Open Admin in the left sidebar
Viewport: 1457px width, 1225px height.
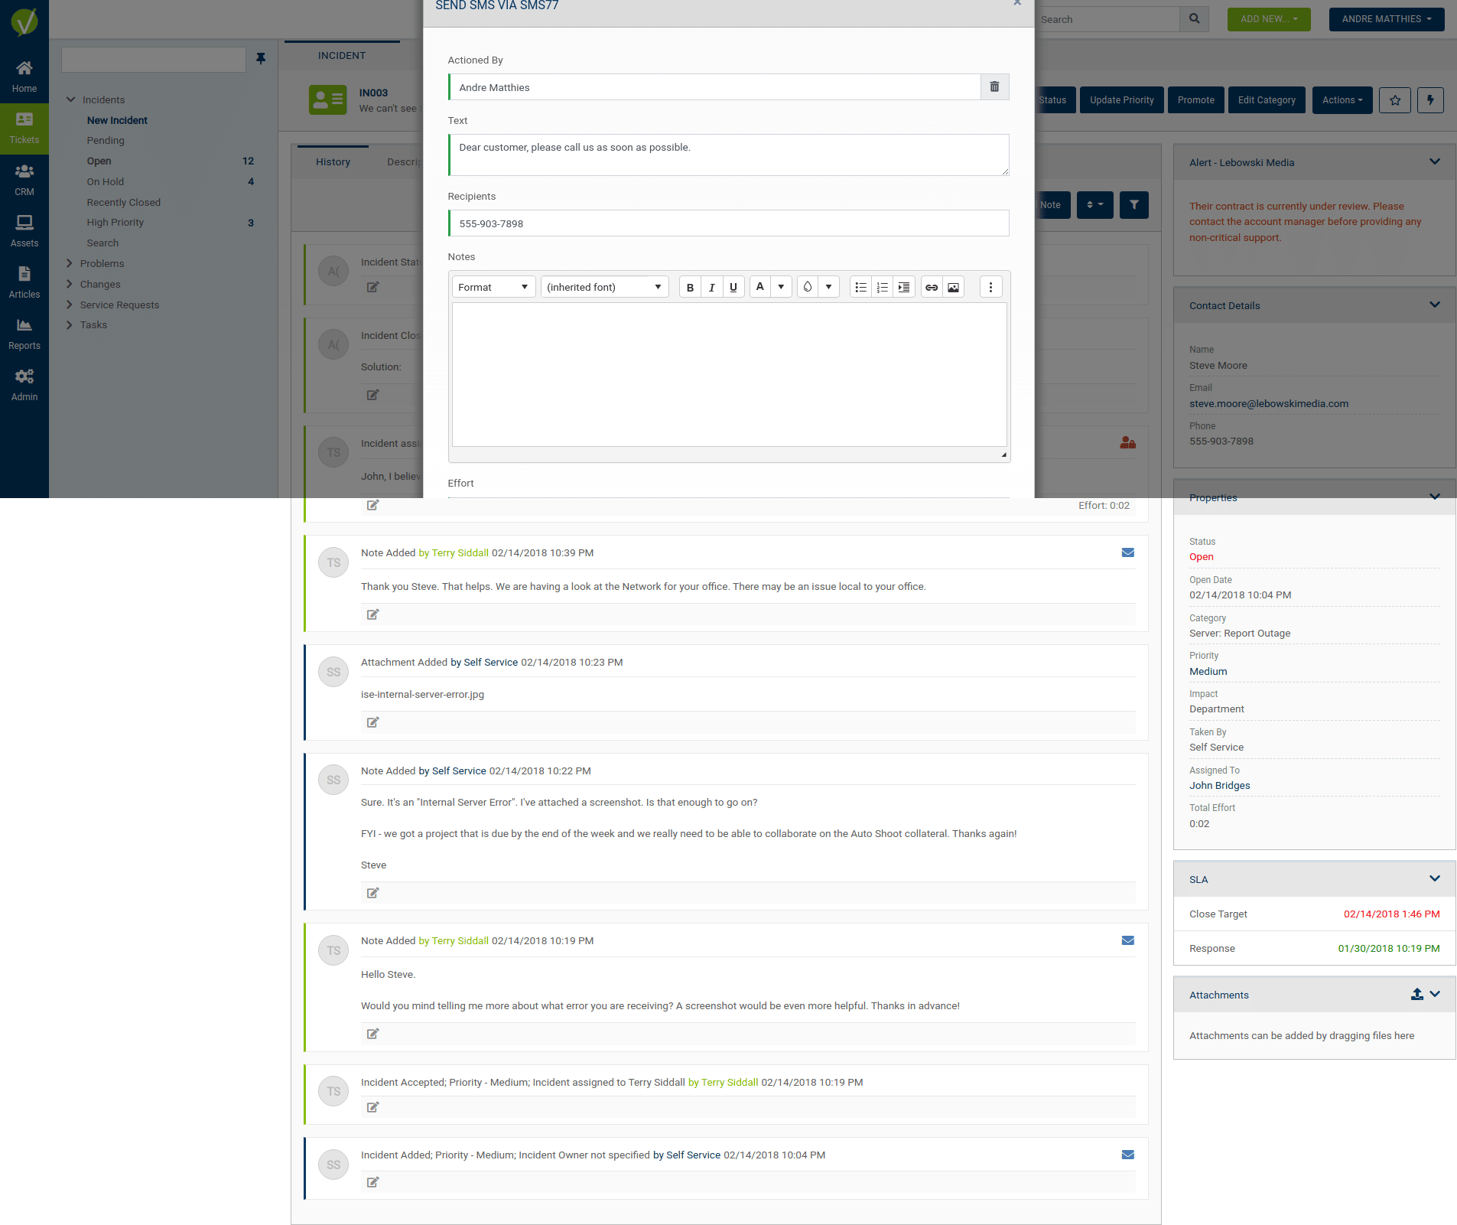24,385
